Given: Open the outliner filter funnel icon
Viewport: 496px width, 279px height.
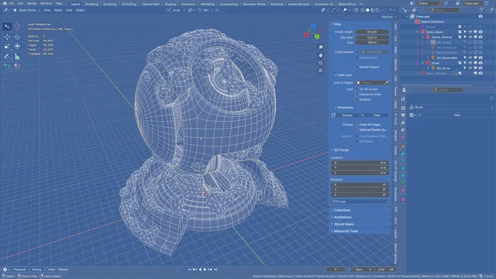Looking at the screenshot, I should pos(482,10).
